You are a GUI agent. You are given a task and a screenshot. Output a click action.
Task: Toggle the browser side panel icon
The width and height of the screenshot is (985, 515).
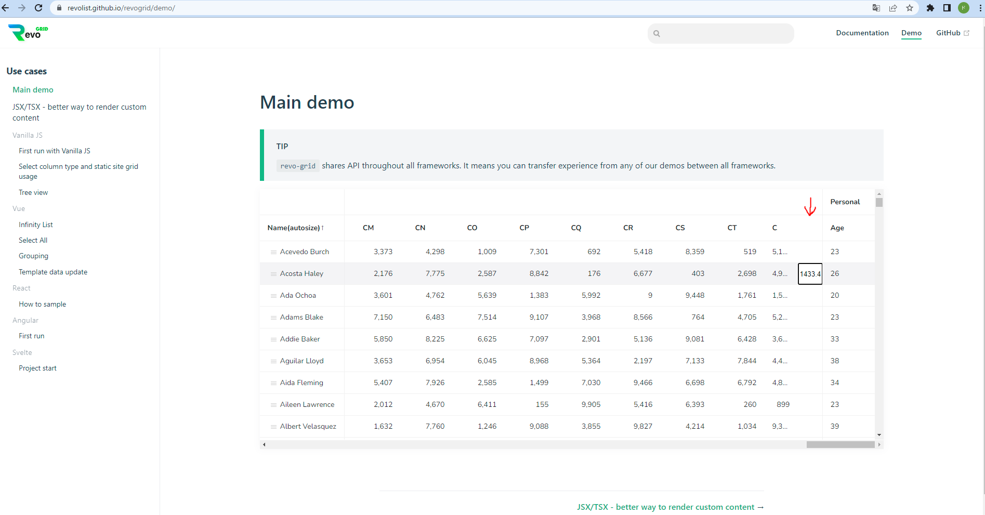point(947,8)
